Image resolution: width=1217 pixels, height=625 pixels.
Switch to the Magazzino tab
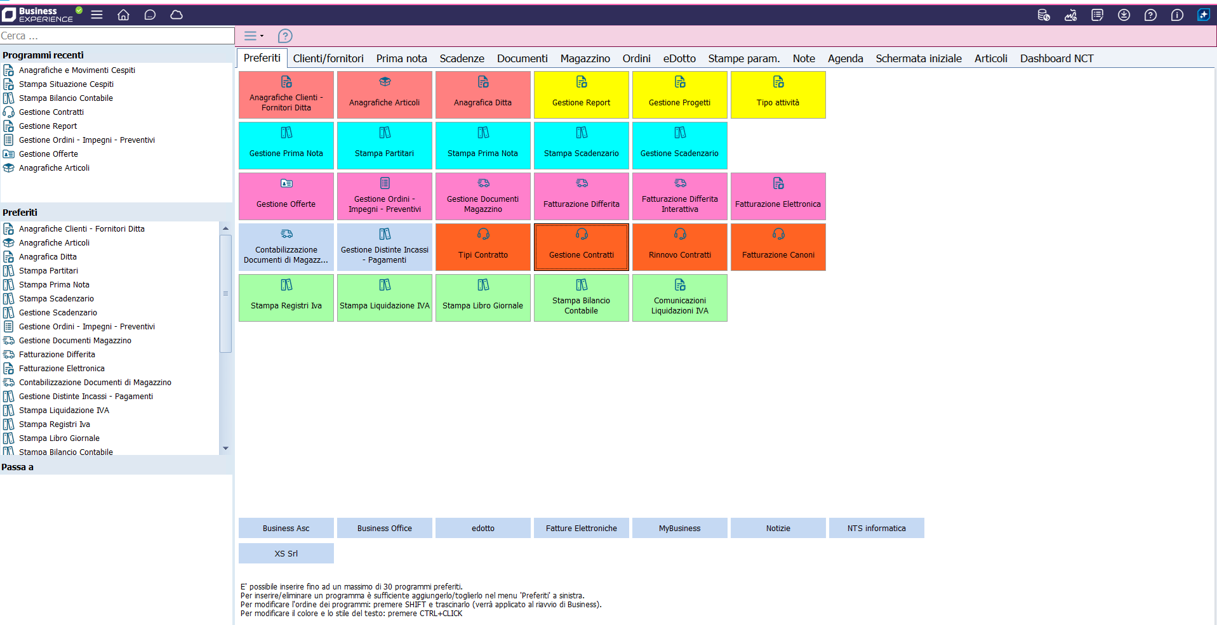tap(585, 58)
